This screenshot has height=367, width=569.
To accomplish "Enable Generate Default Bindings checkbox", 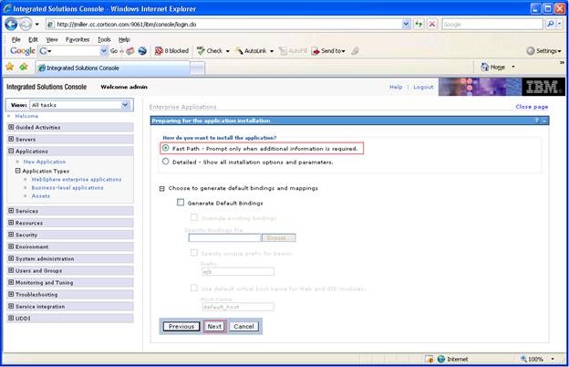I will [181, 202].
